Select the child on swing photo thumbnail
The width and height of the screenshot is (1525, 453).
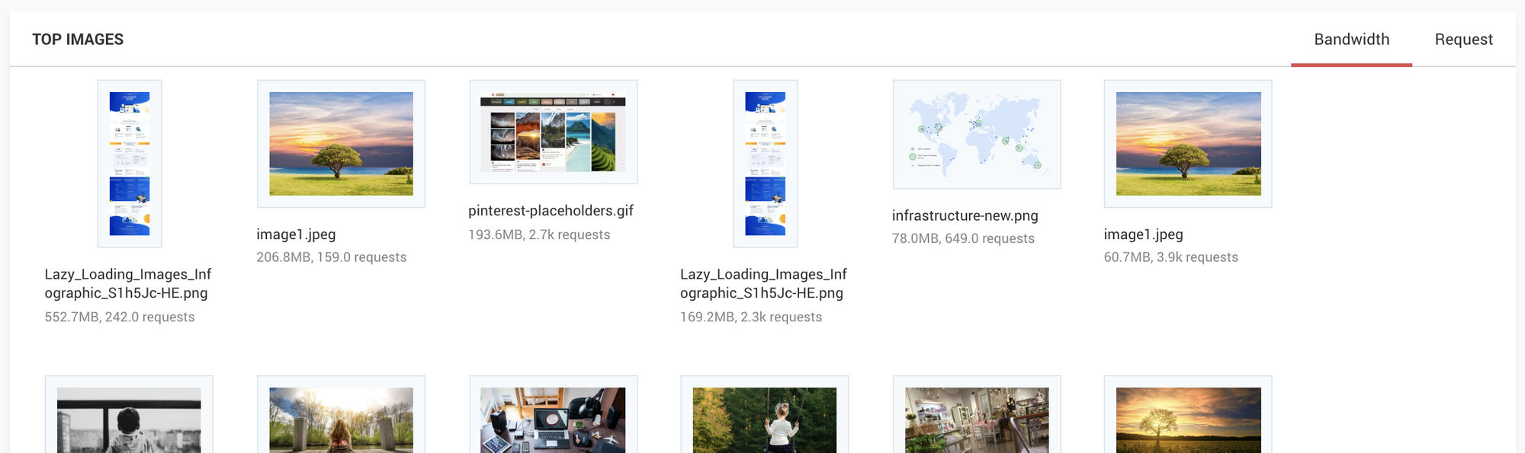pos(765,414)
